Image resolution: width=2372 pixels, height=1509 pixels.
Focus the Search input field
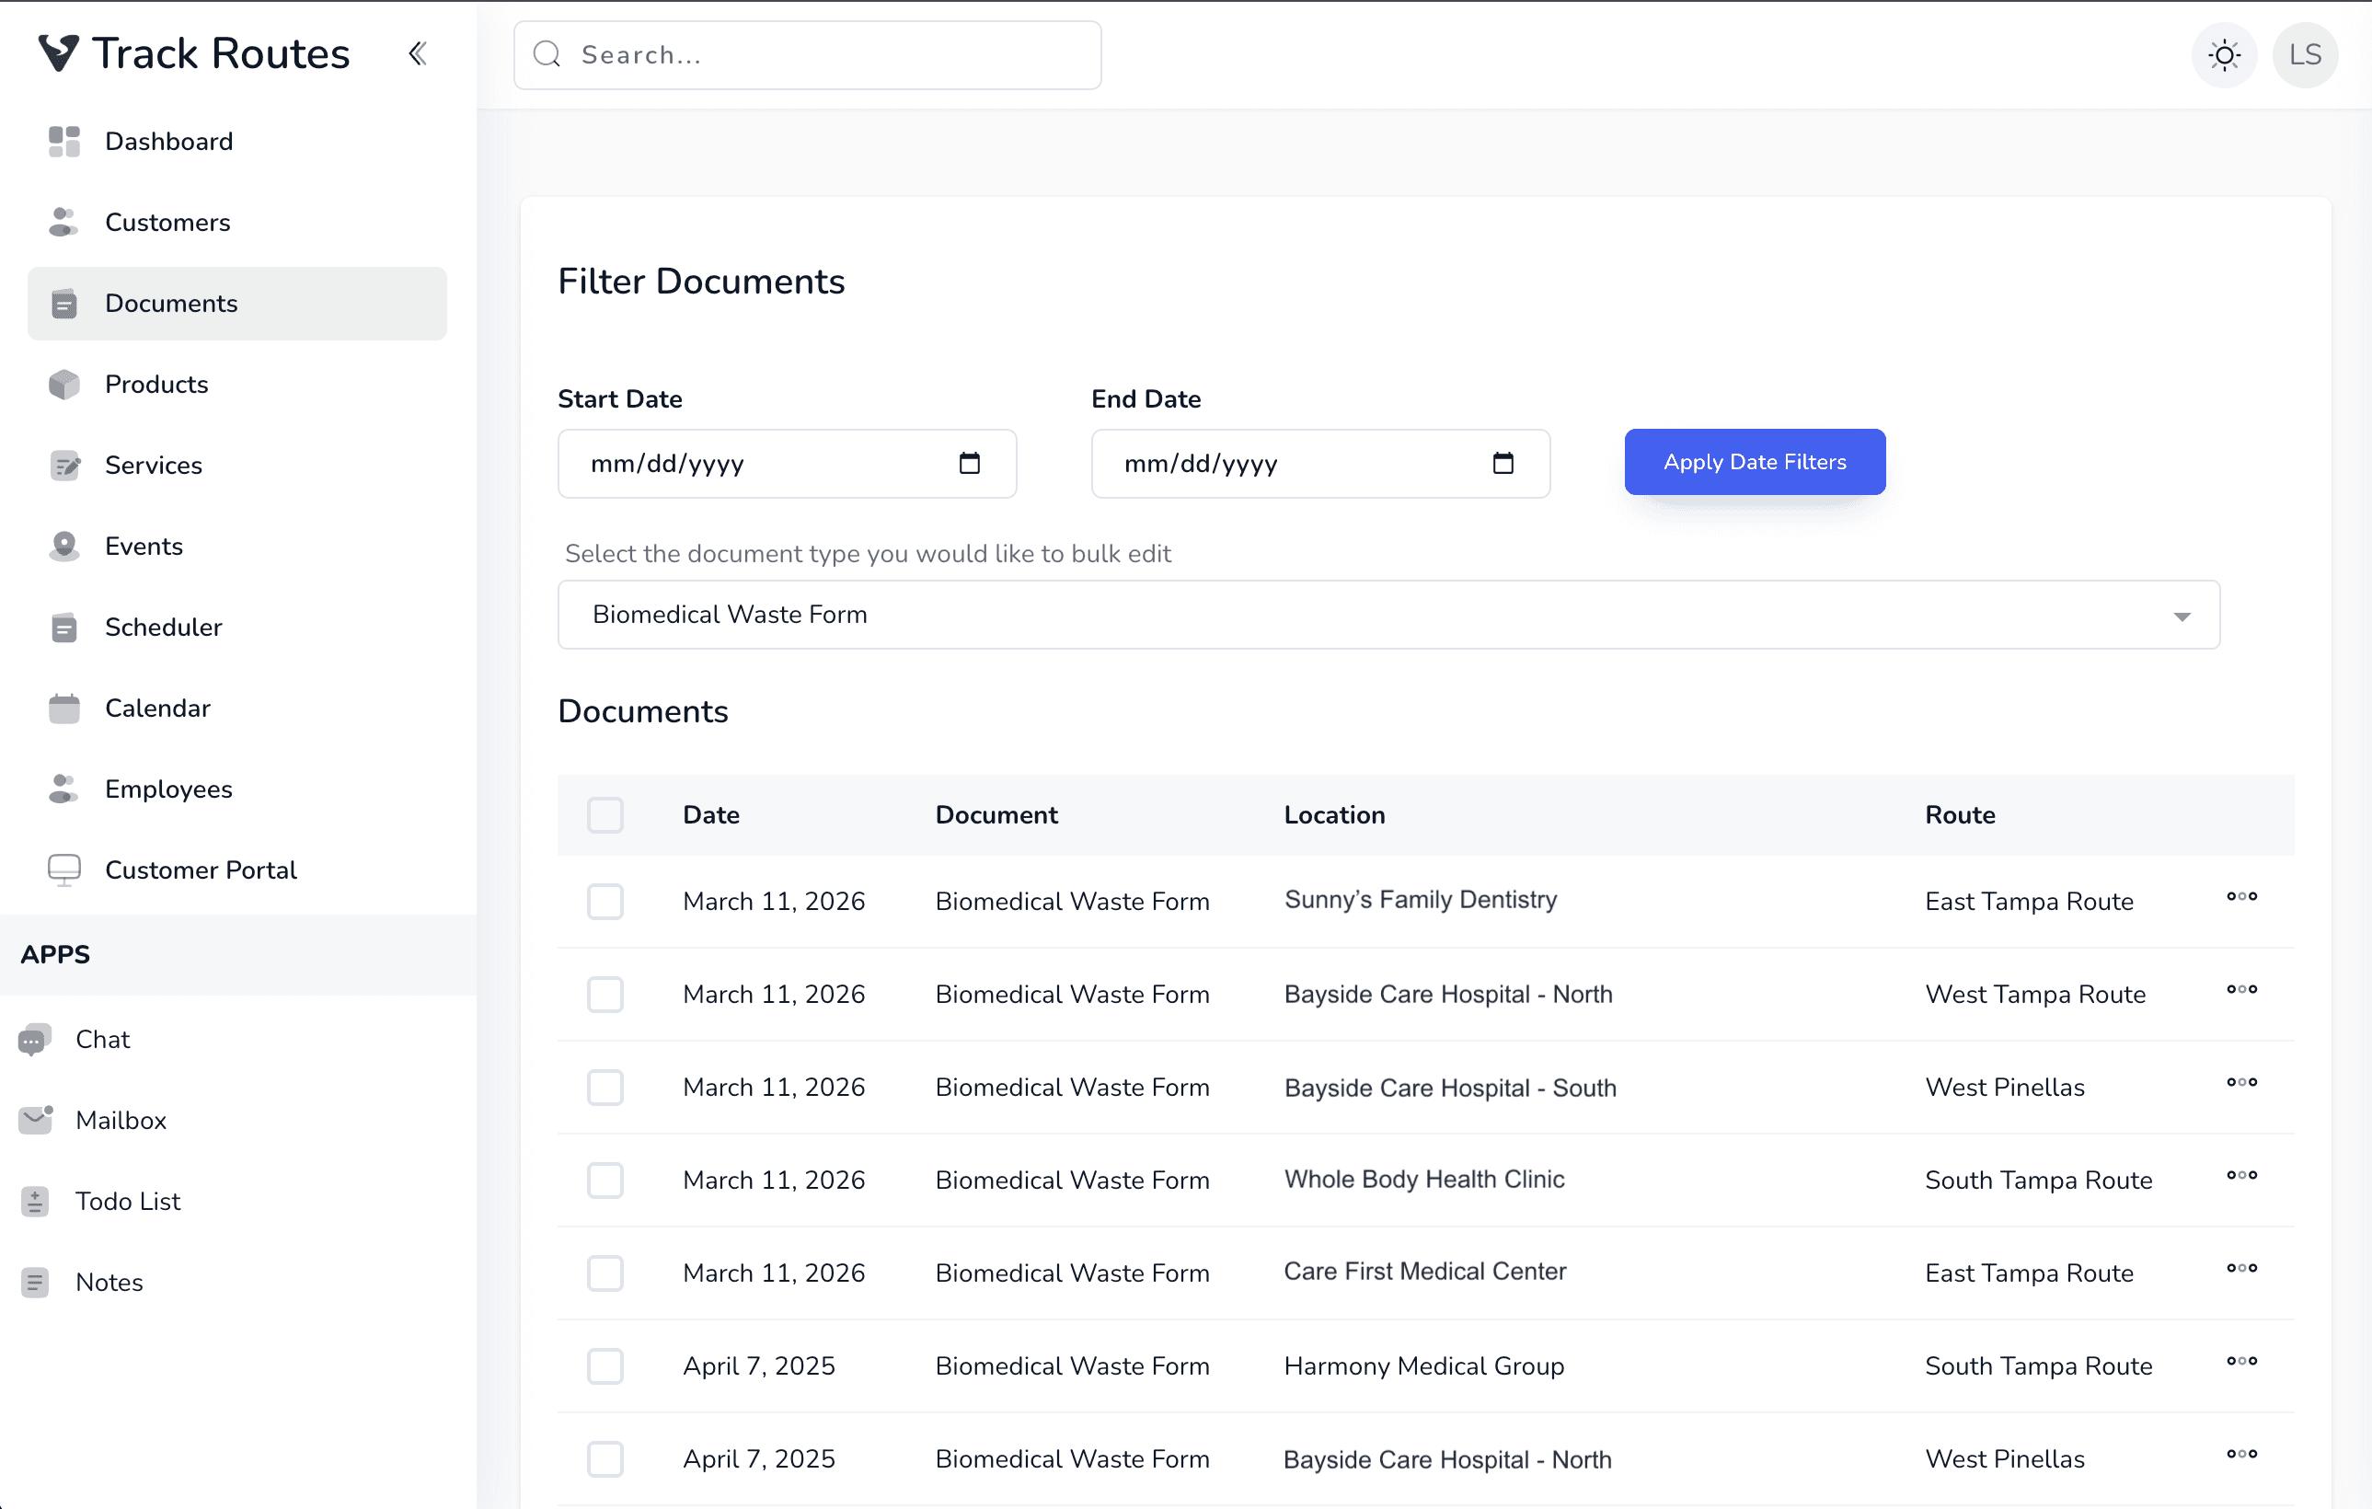[x=807, y=55]
